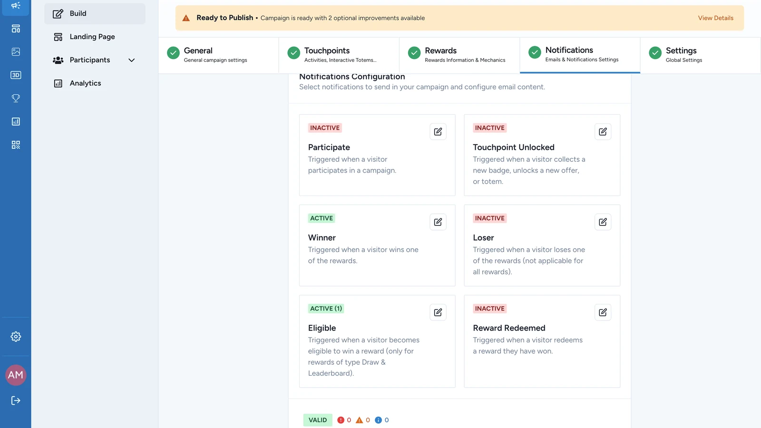Open the 3D section in left rail
The height and width of the screenshot is (428, 761).
point(16,75)
